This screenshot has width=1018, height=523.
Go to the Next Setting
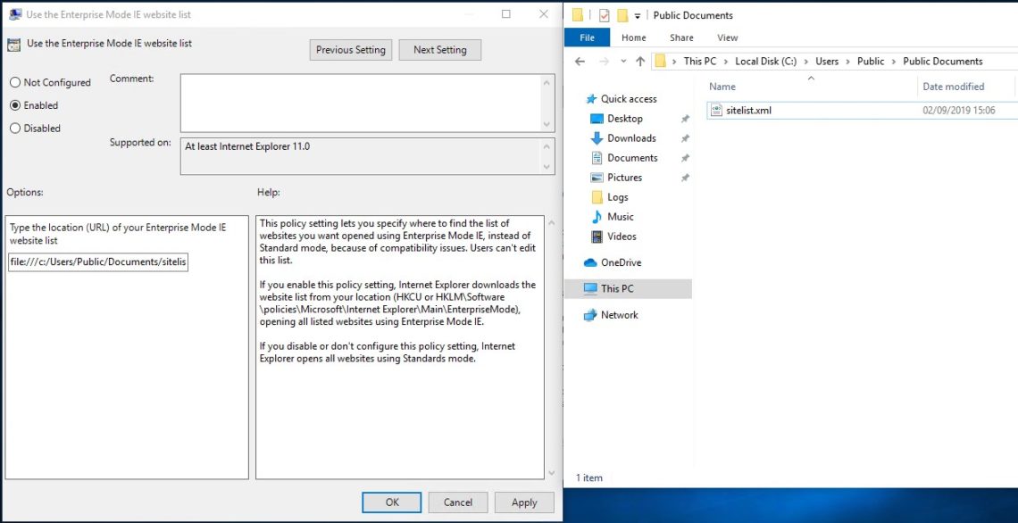pos(439,49)
